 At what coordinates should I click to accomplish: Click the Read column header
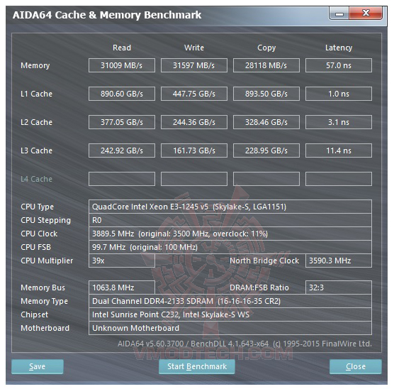[122, 48]
